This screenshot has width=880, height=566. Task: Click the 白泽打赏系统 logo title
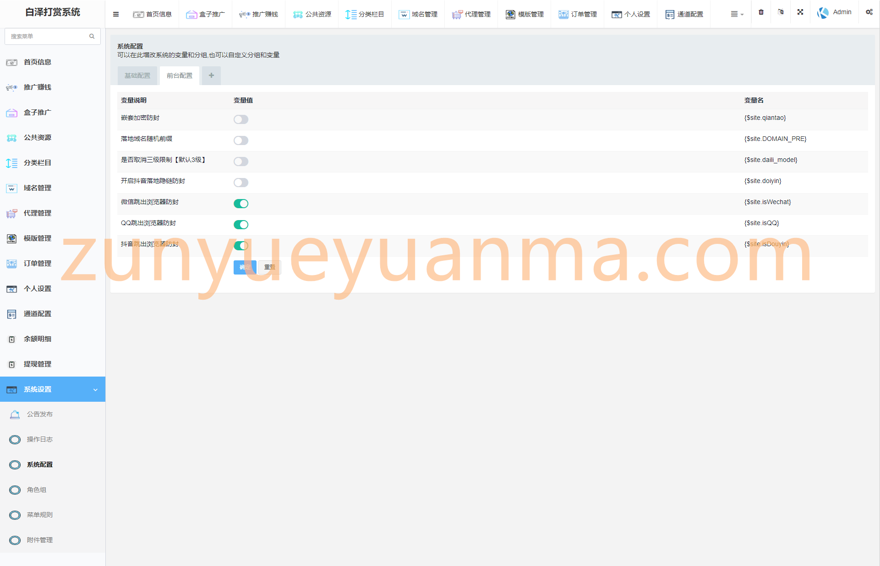pos(53,12)
